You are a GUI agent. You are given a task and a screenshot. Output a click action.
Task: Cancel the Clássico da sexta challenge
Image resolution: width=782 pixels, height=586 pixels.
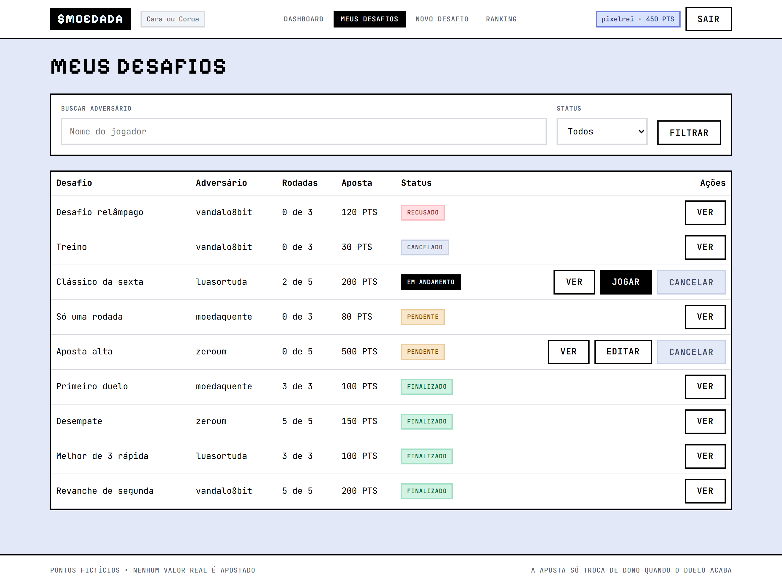691,282
